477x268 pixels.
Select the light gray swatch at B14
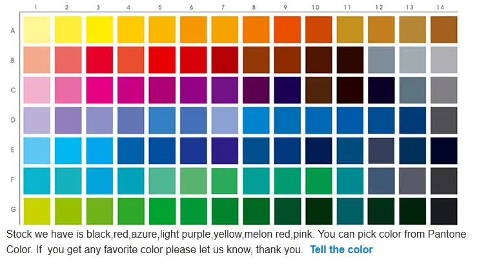(444, 60)
